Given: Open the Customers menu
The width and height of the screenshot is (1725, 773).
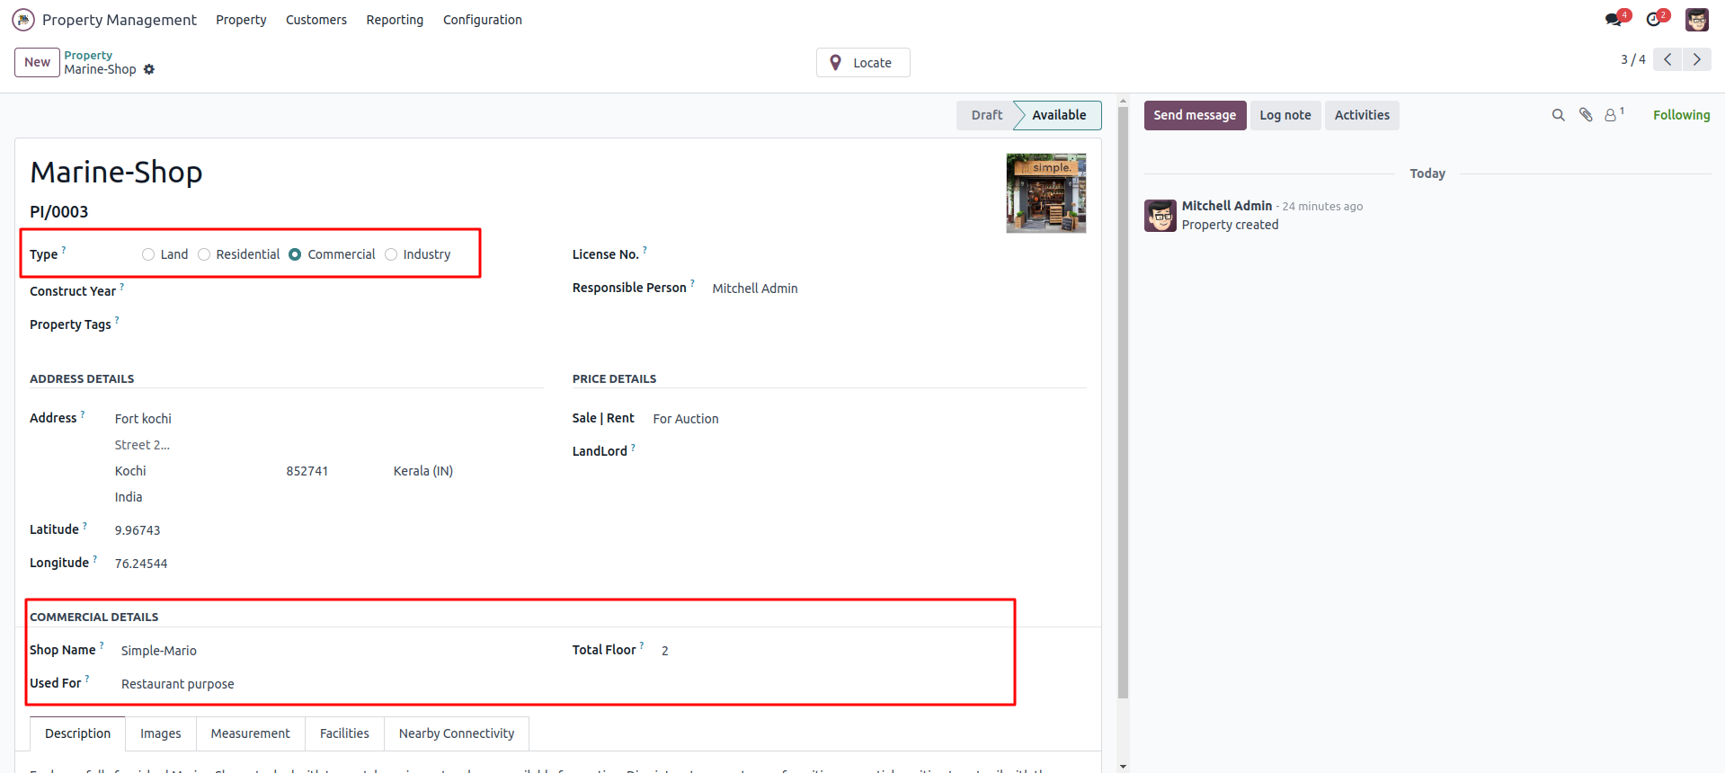Looking at the screenshot, I should [316, 20].
